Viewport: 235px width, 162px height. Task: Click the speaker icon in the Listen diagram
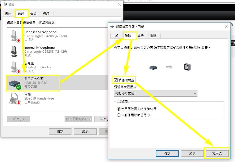tap(187, 67)
